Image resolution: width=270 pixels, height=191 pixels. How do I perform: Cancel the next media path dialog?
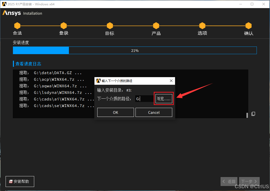point(154,112)
